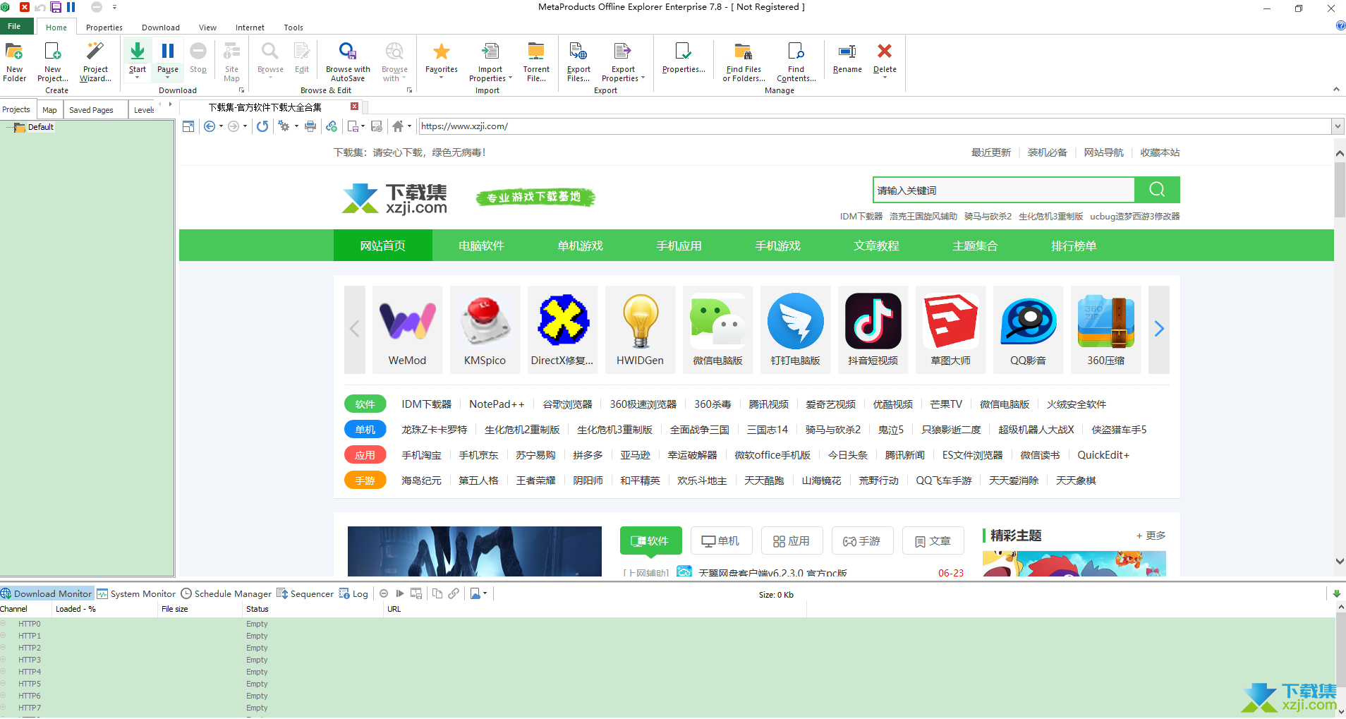
Task: Click the browser toolbar Home icon
Action: [x=398, y=126]
